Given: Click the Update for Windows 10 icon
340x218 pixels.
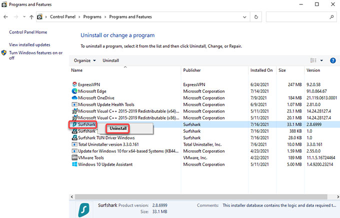Looking at the screenshot, I should pos(74,151).
